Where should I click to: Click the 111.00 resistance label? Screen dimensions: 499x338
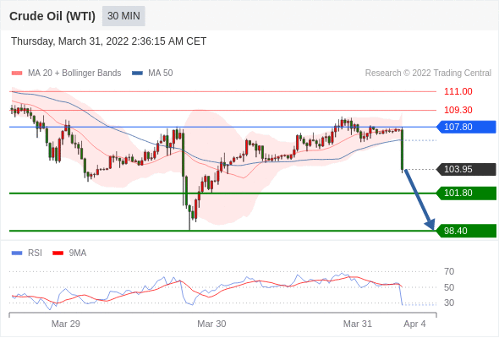pyautogui.click(x=458, y=91)
